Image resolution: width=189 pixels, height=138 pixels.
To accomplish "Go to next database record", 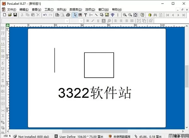I will tap(178, 15).
